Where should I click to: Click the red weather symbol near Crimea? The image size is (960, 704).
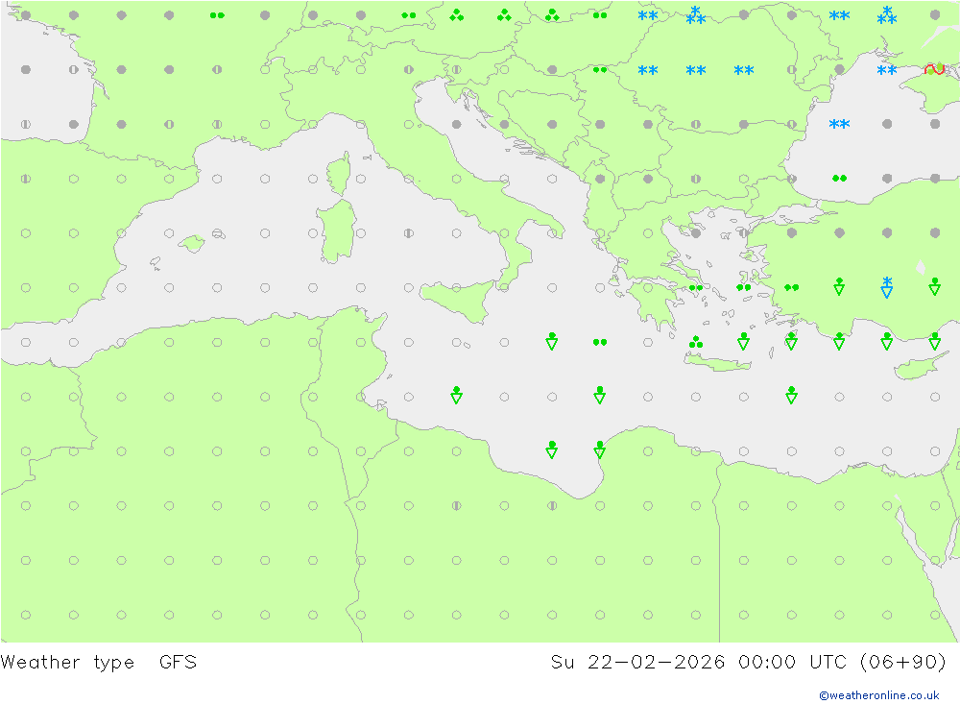(934, 69)
